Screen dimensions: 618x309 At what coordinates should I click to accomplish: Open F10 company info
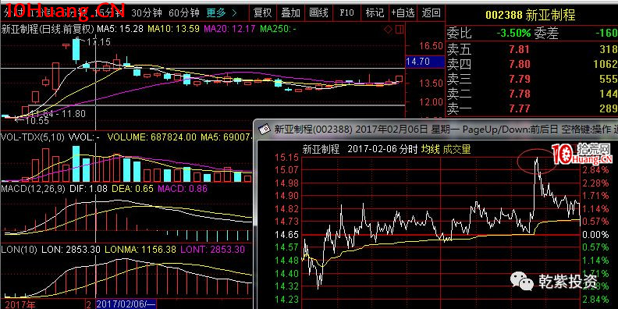346,13
